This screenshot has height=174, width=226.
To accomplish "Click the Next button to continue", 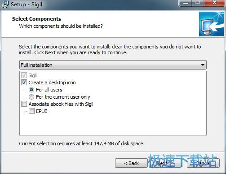I will point(165,163).
